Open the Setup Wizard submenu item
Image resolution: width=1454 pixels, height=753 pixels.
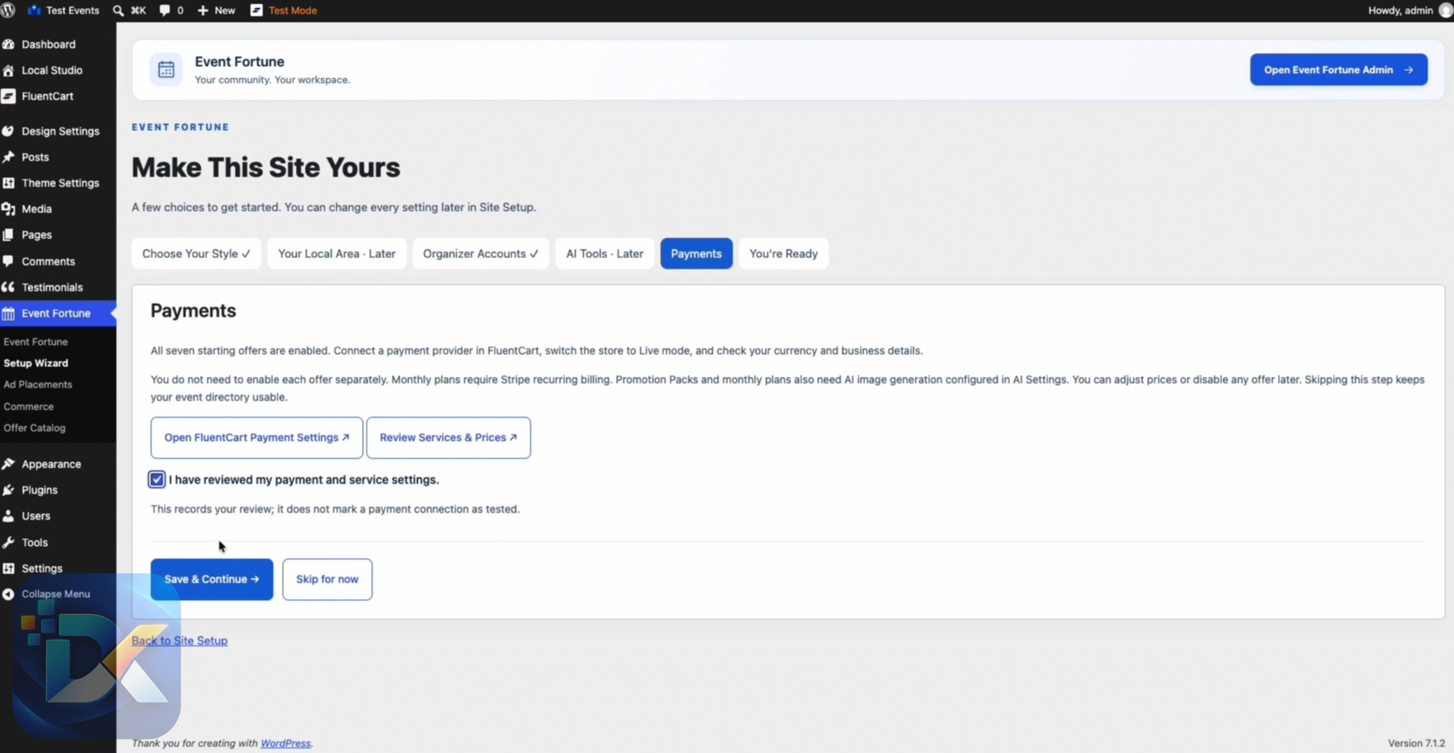(x=35, y=363)
